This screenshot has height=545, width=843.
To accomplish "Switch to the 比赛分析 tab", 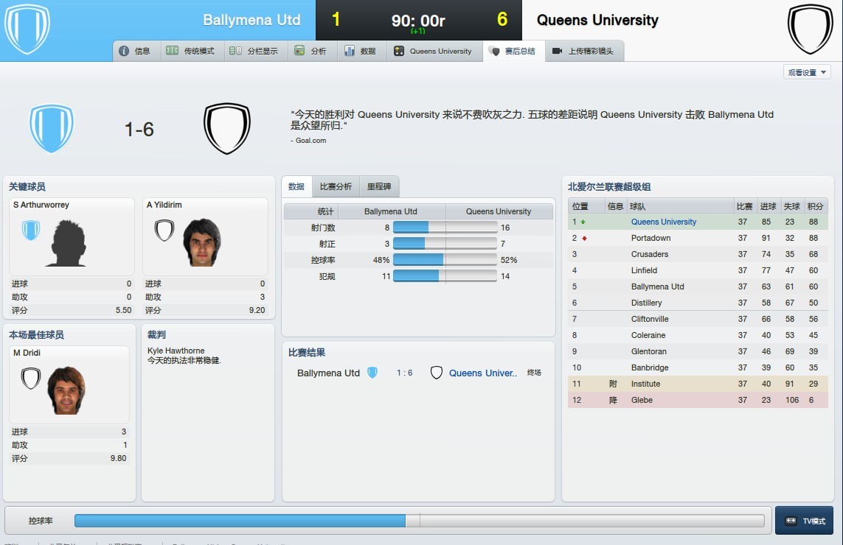I will point(336,186).
